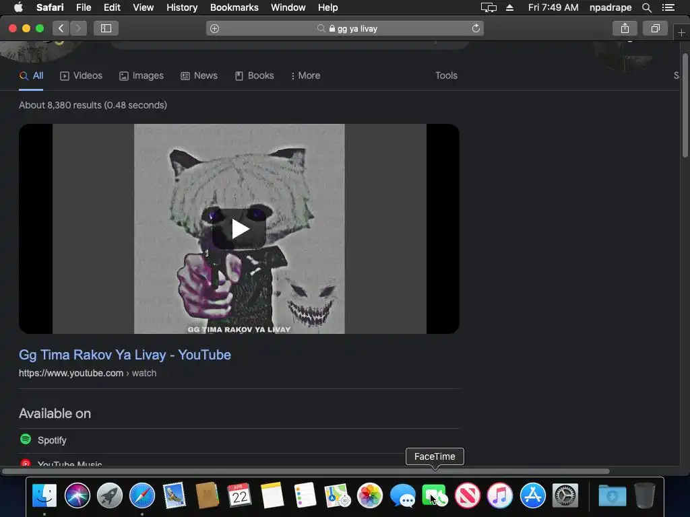The height and width of the screenshot is (517, 690).
Task: Open Notes from the Dock
Action: 272,495
